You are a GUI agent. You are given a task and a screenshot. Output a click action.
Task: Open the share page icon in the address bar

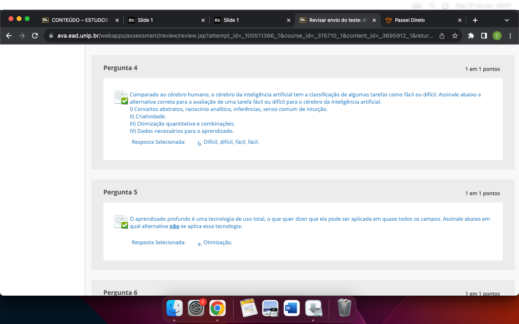pos(442,36)
